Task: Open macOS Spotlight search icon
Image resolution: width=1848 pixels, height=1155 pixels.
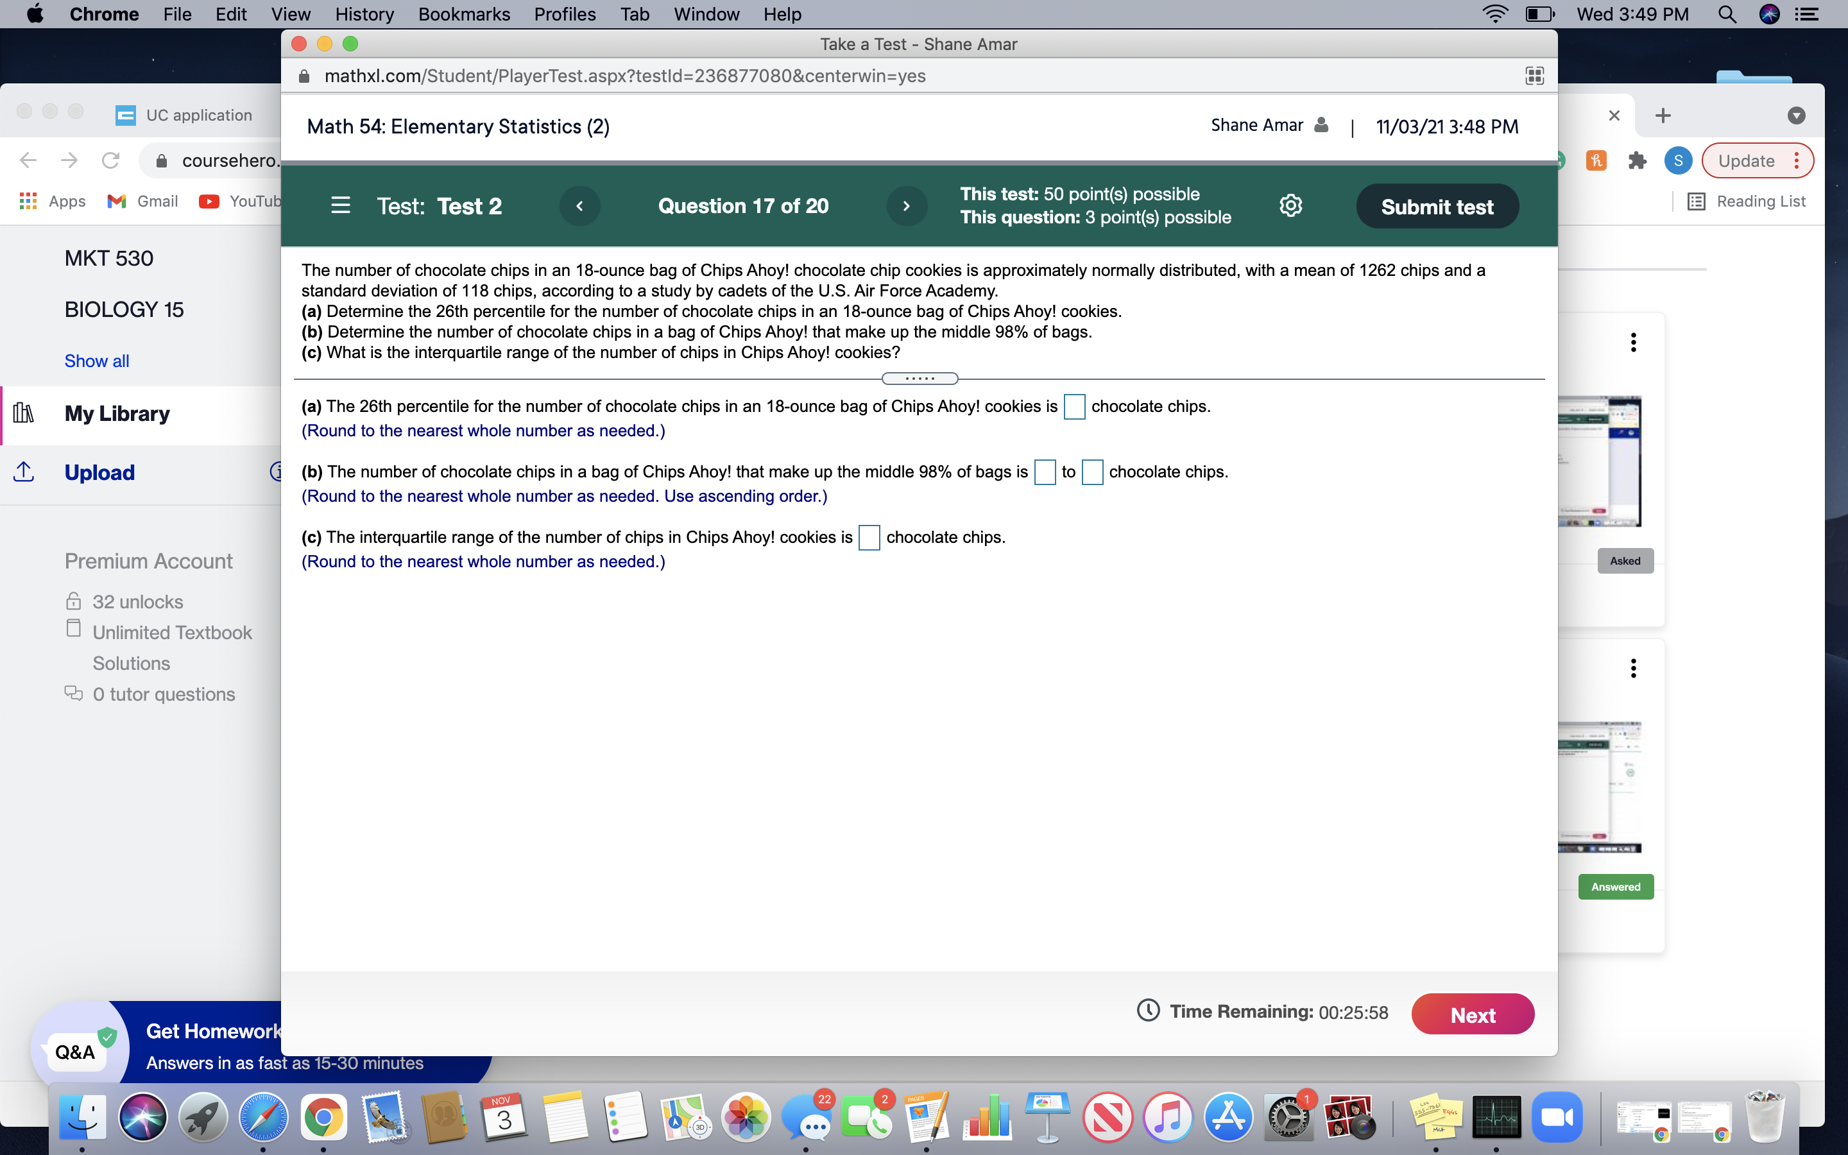Action: tap(1727, 15)
